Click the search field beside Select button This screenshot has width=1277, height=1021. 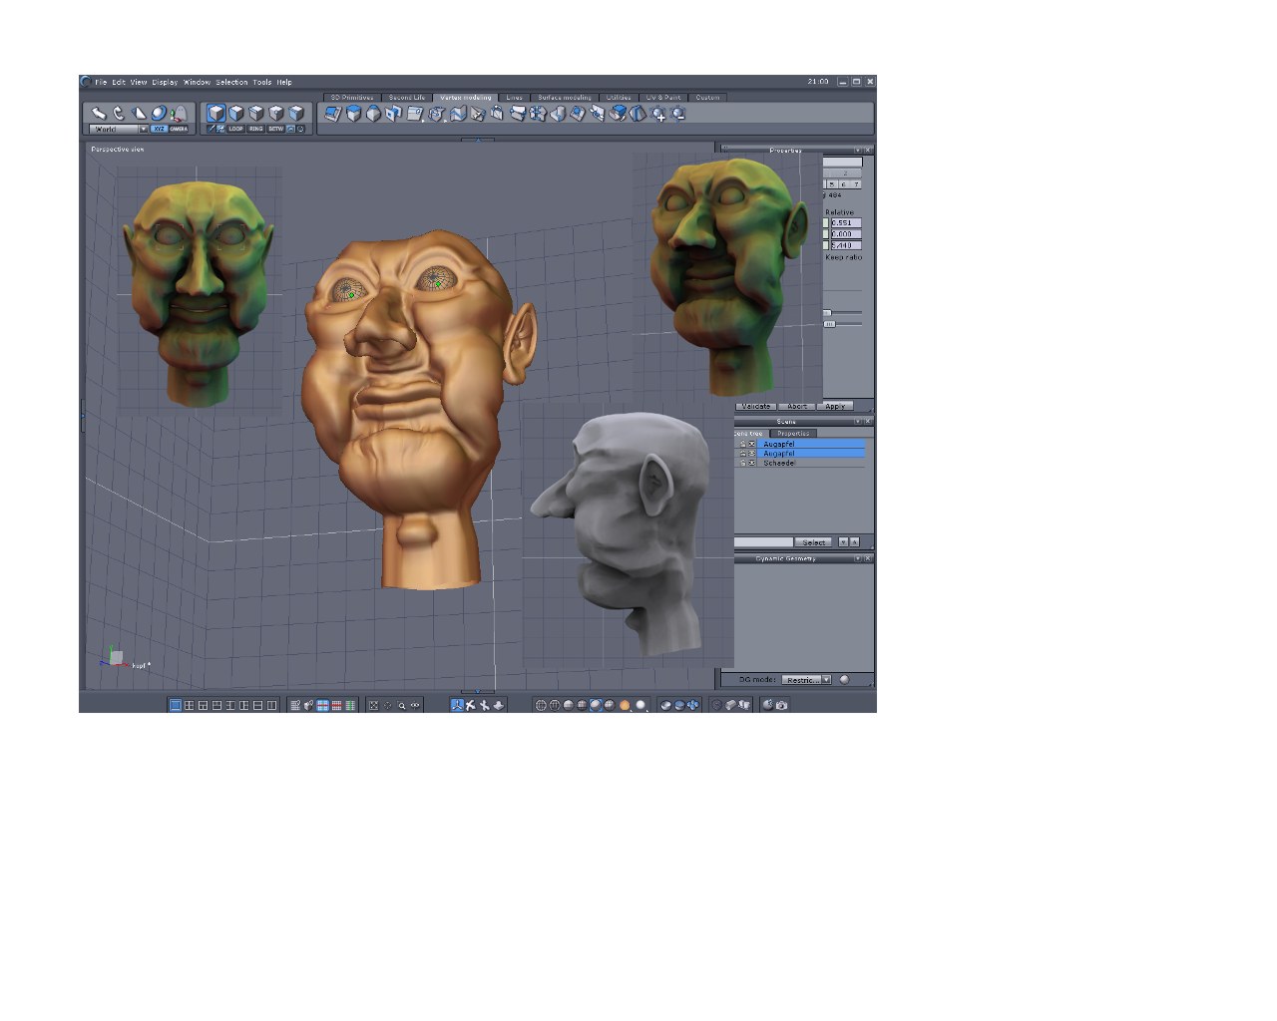(x=764, y=542)
